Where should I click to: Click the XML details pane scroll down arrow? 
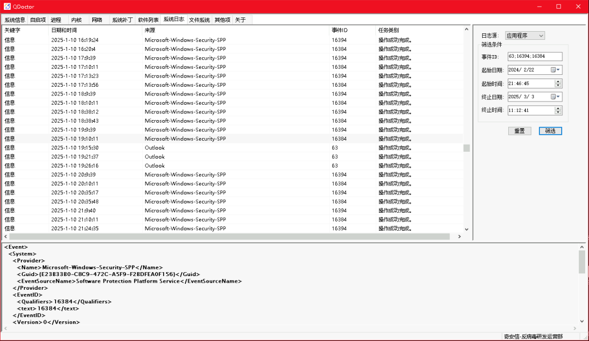[582, 321]
